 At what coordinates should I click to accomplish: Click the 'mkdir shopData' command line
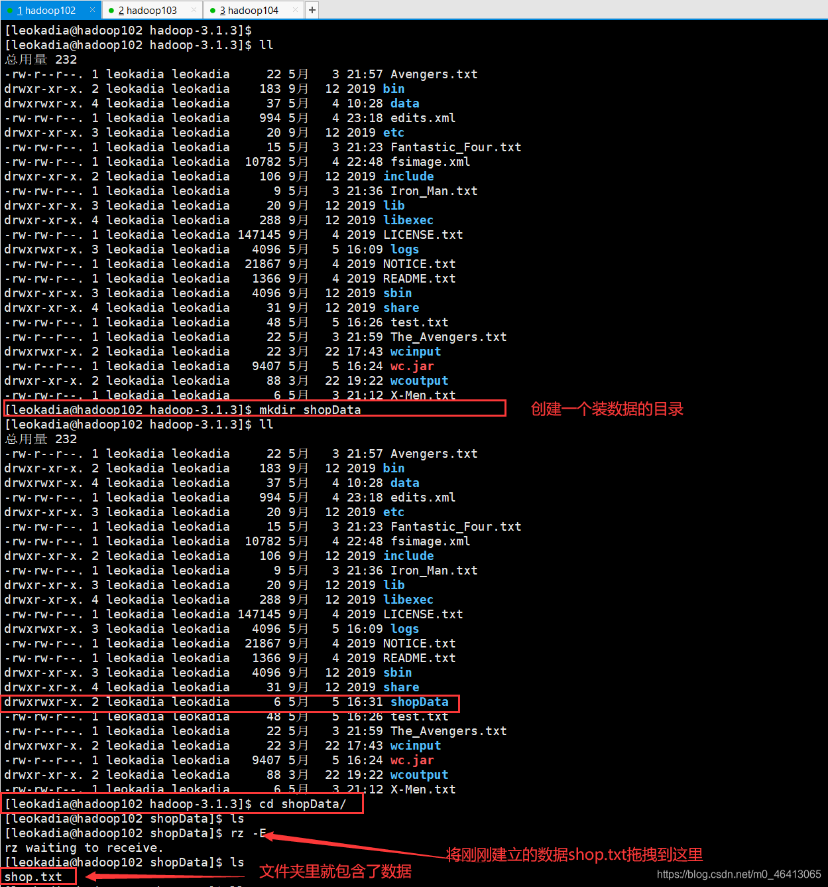(183, 409)
